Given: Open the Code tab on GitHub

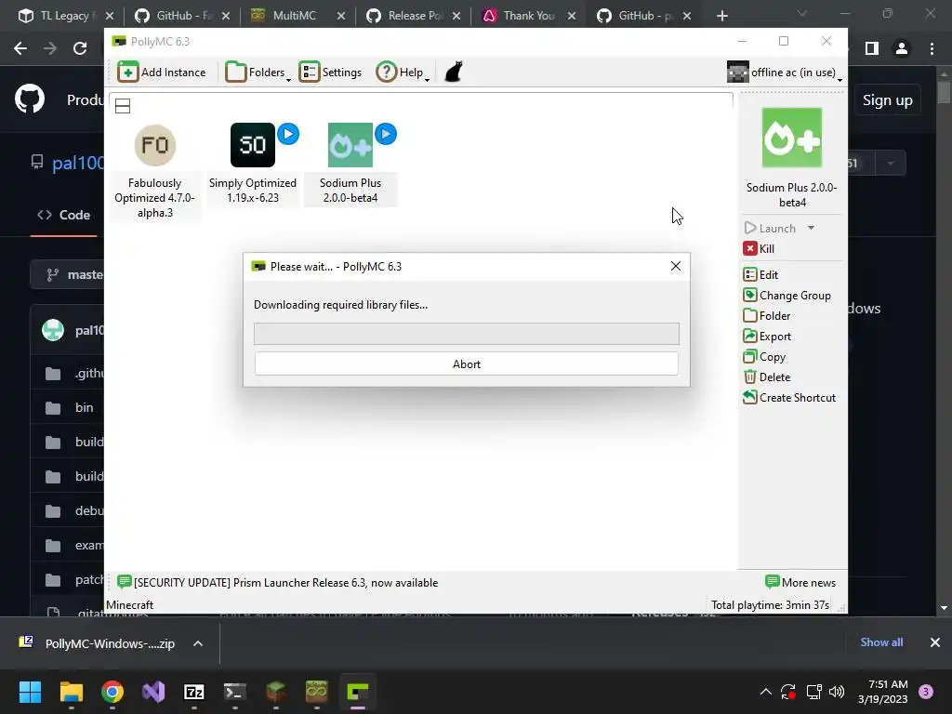Looking at the screenshot, I should coord(64,215).
